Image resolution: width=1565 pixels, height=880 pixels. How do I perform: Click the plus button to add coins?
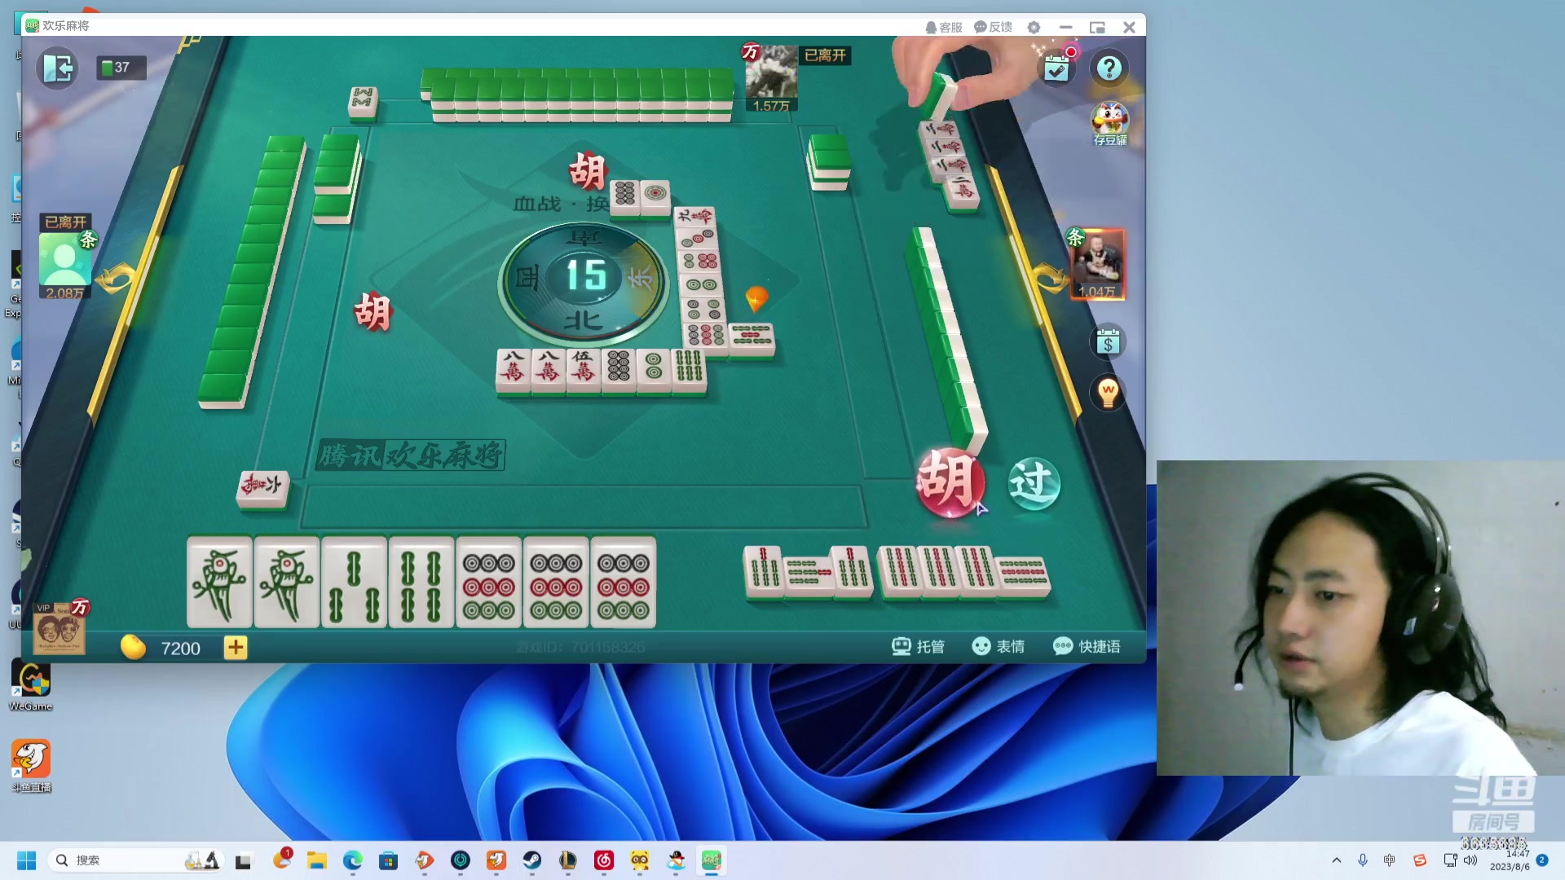point(236,648)
